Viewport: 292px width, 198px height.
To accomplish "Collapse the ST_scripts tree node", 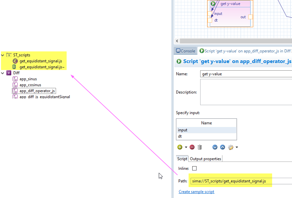I will (3, 55).
